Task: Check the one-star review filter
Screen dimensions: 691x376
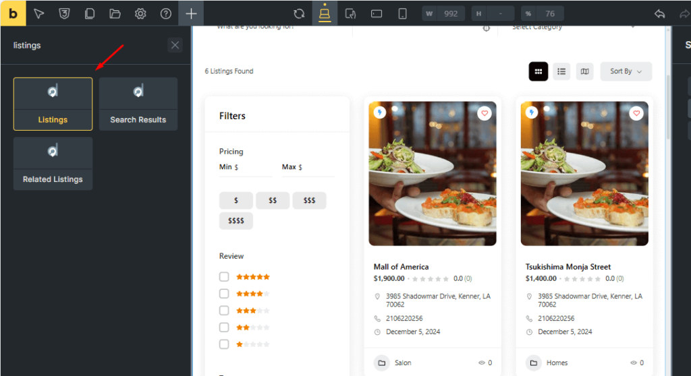Action: point(224,344)
